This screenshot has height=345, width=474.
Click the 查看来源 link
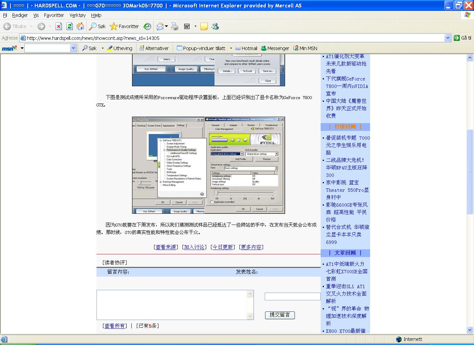[166, 247]
